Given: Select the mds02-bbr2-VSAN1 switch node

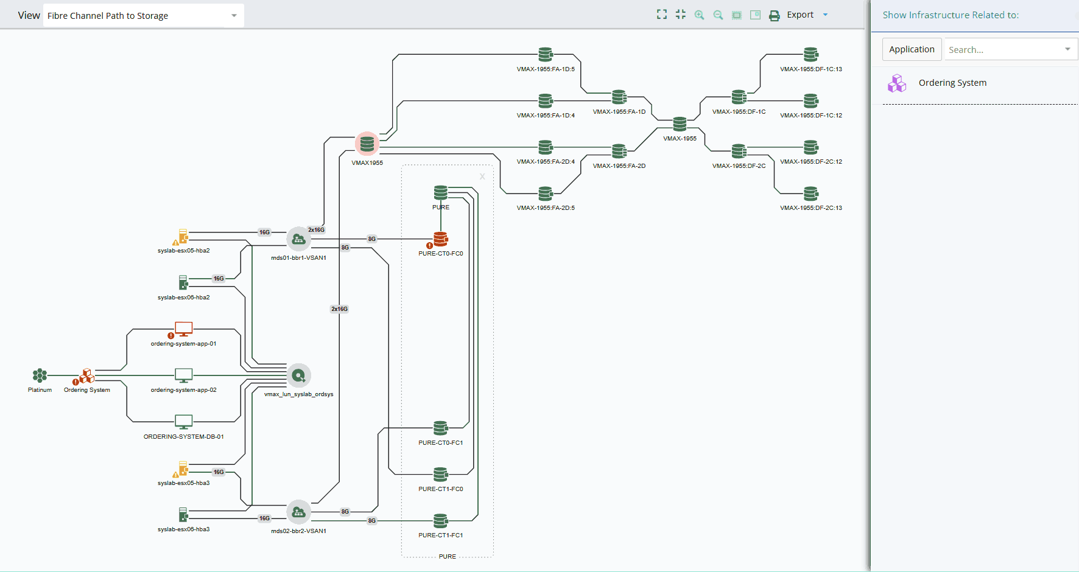Looking at the screenshot, I should point(298,512).
